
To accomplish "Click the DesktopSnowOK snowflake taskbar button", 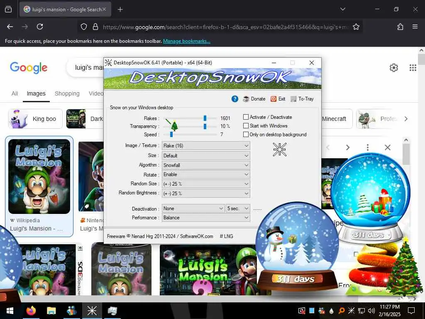I will (x=92, y=311).
